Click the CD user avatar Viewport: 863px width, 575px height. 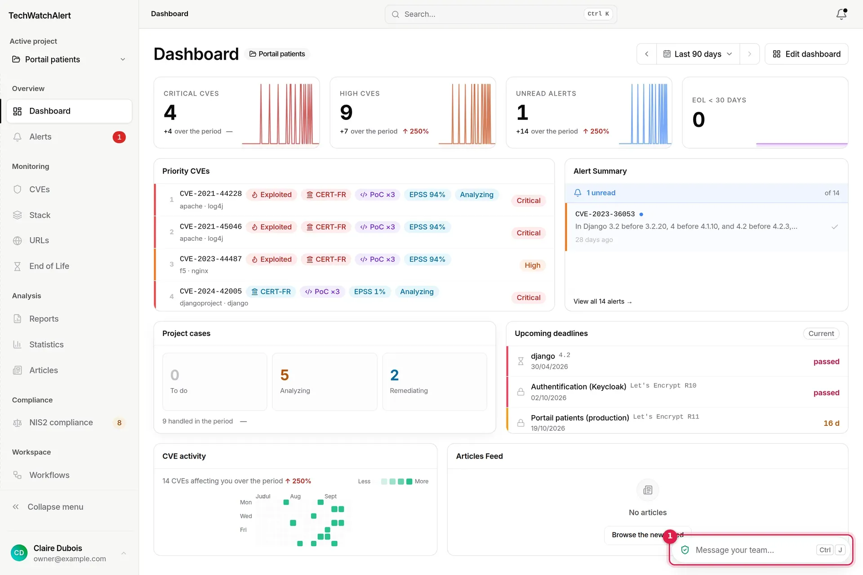(19, 553)
